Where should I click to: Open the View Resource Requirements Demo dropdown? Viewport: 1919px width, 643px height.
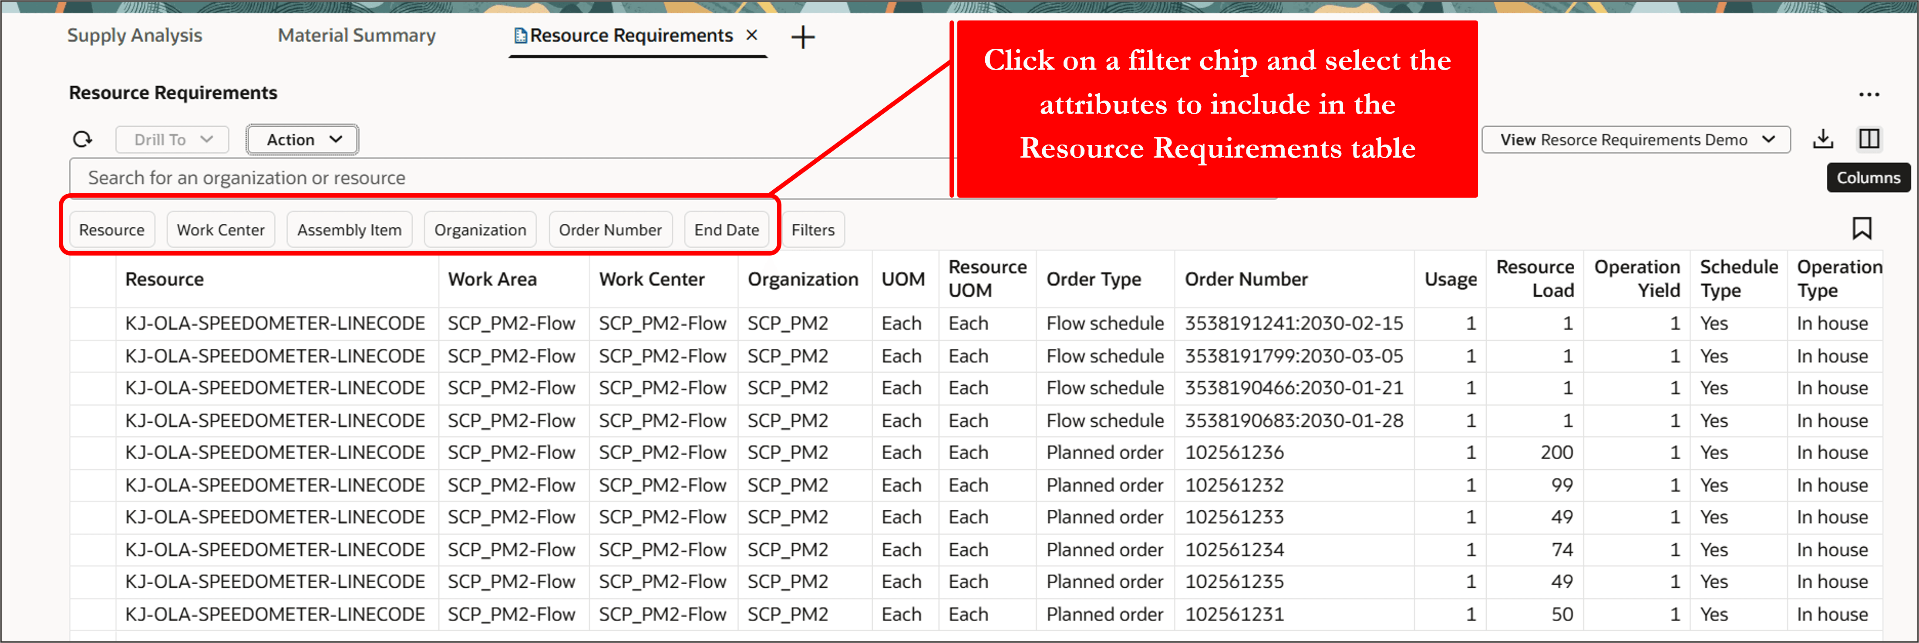tap(1635, 139)
